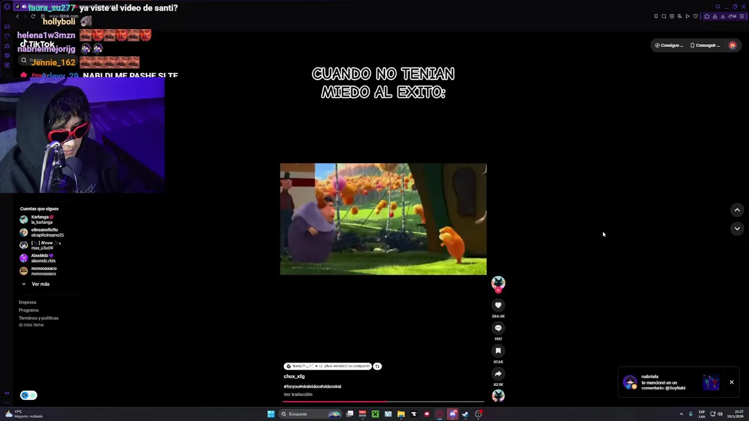The width and height of the screenshot is (749, 421).
Task: Click the heart bookmark icon in browser toolbar
Action: [x=696, y=16]
